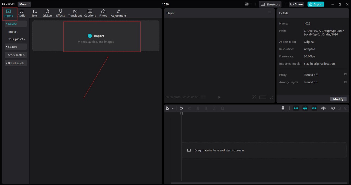Screen dimensions: 351x185
Task: Open the Adjustment tab
Action: (118, 13)
